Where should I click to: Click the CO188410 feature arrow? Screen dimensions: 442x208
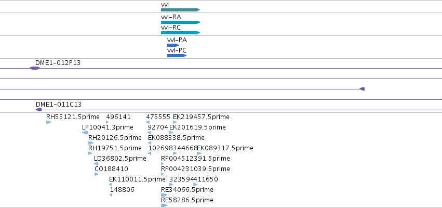[x=97, y=174]
